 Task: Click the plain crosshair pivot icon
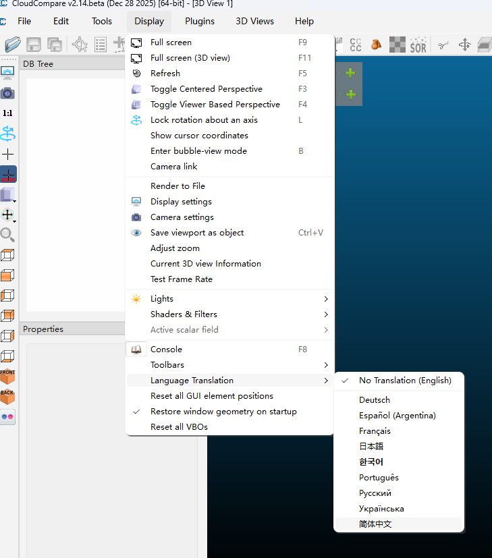pyautogui.click(x=8, y=154)
